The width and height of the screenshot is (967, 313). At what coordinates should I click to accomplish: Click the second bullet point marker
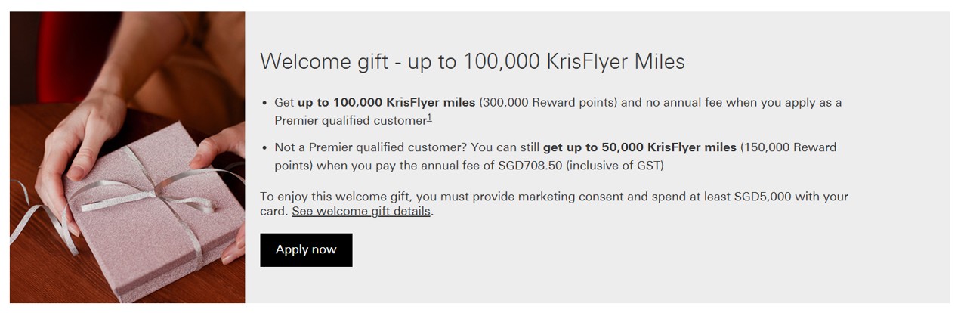[x=264, y=148]
